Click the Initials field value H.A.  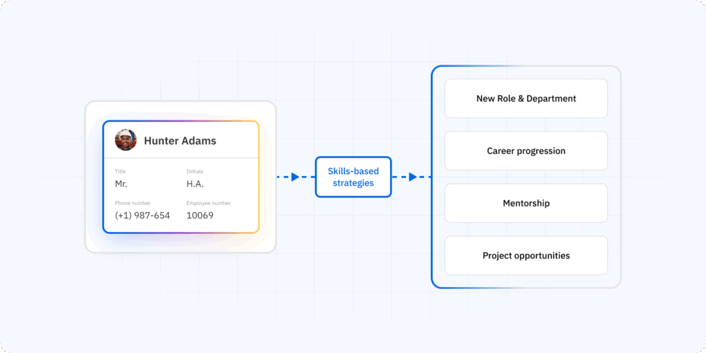(x=195, y=184)
